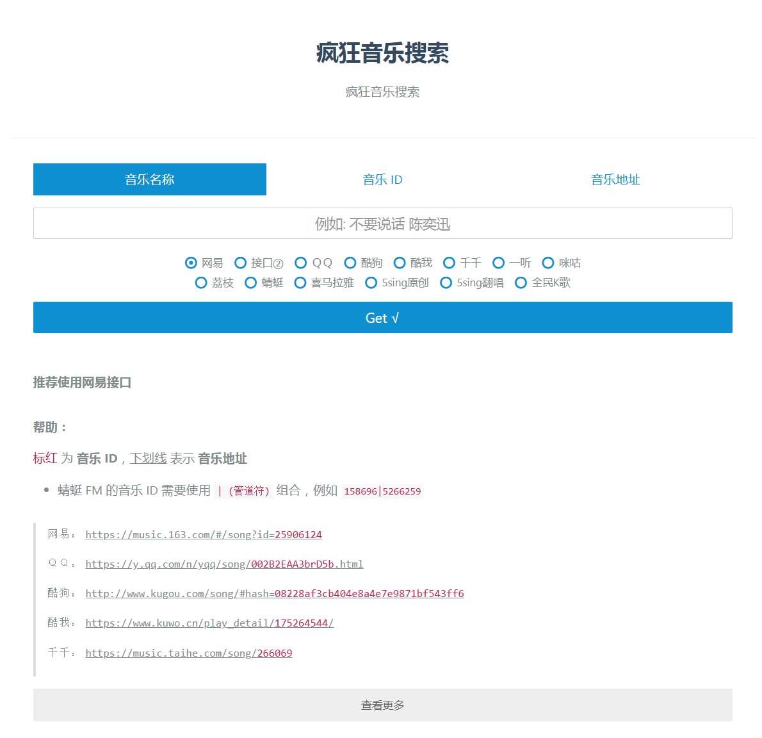
Task: Select the 酷我 radio option
Action: pos(400,263)
